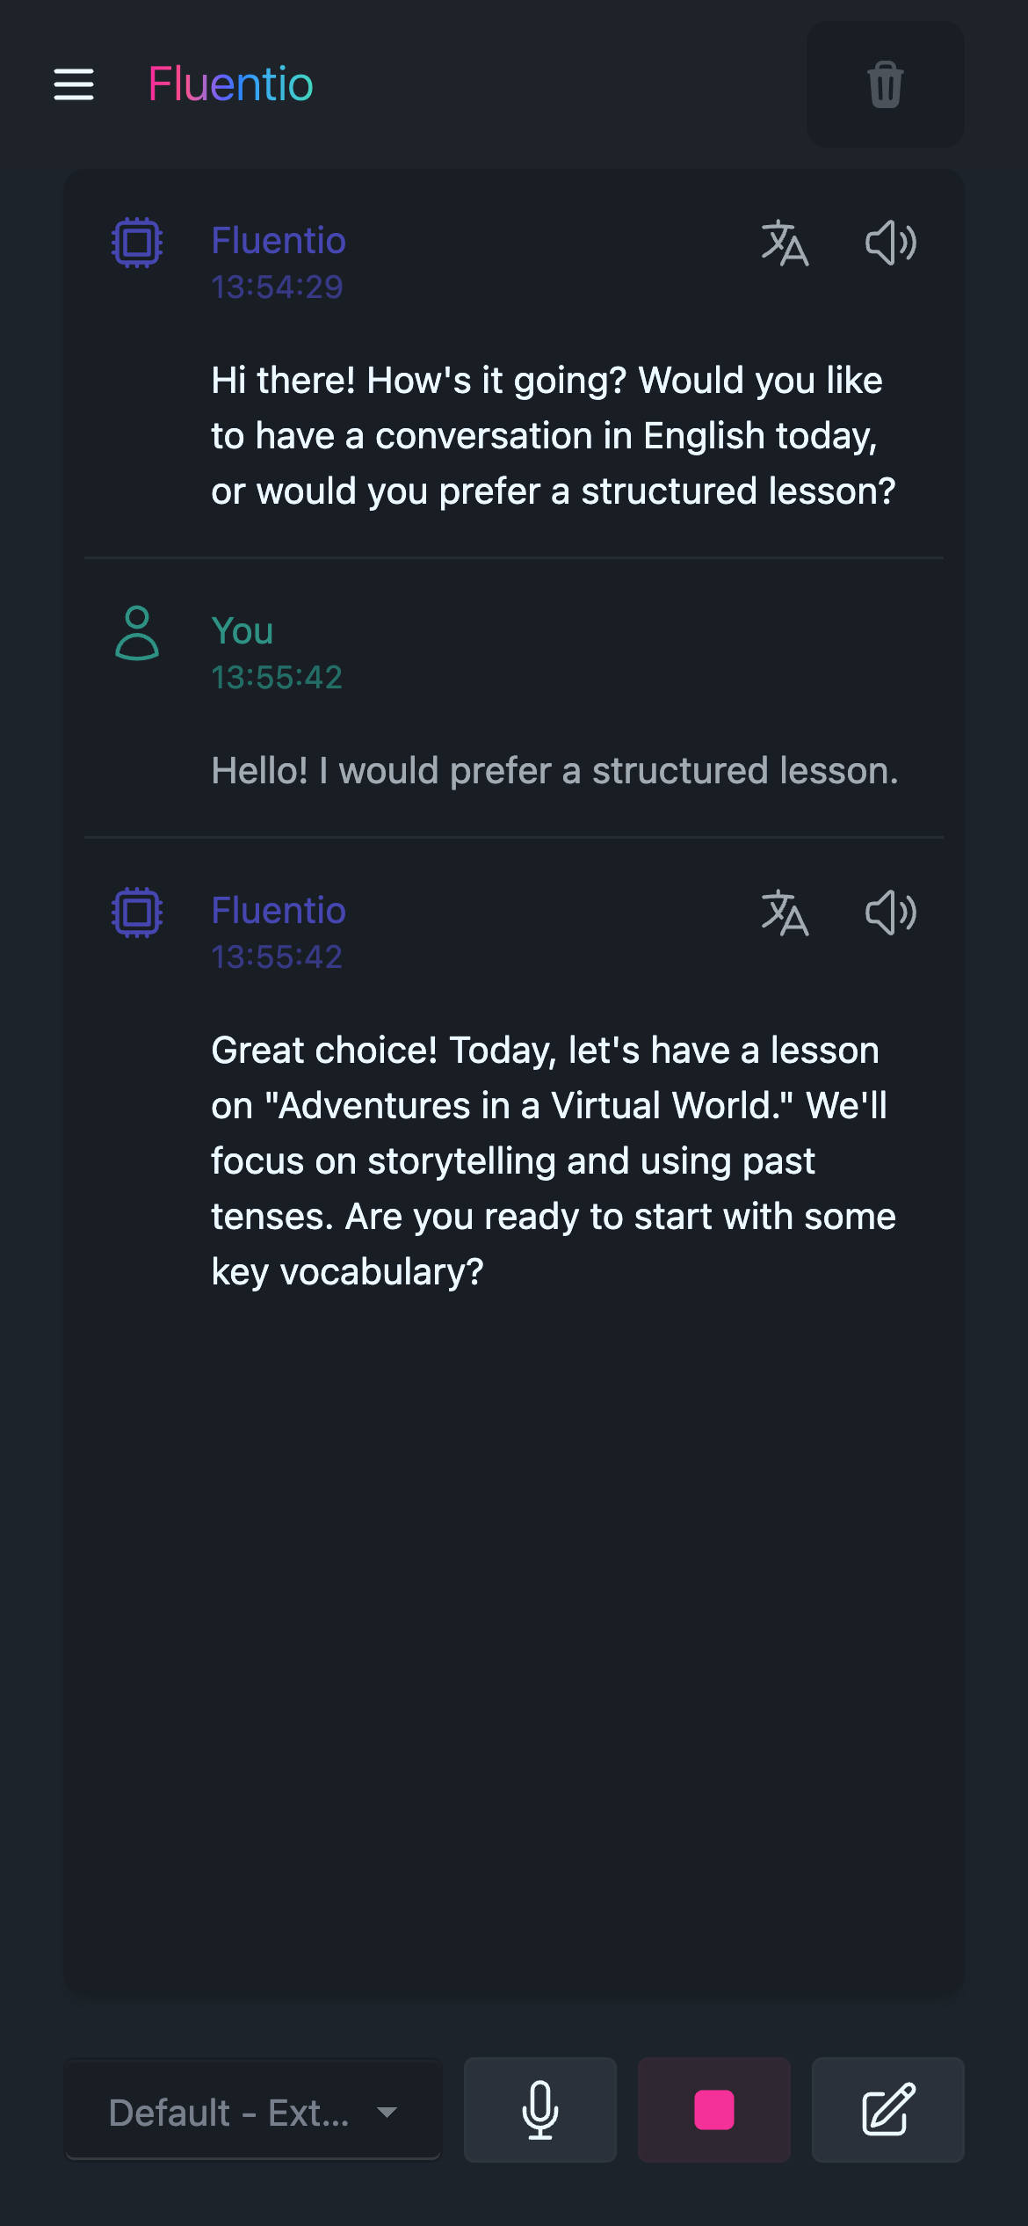Play audio for the first Fluentio message
Screen dimensions: 1028x2226
(x=891, y=244)
